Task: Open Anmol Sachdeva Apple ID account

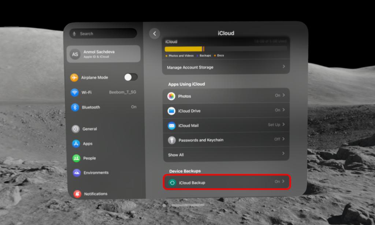Action: [x=104, y=54]
